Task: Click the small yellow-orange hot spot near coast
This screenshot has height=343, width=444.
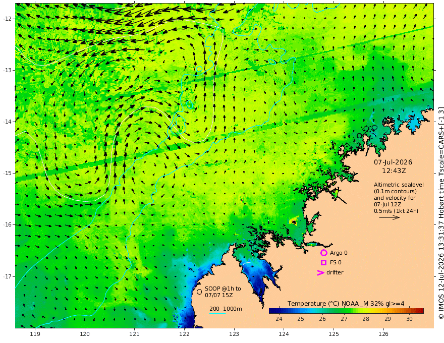Action: coord(294,221)
